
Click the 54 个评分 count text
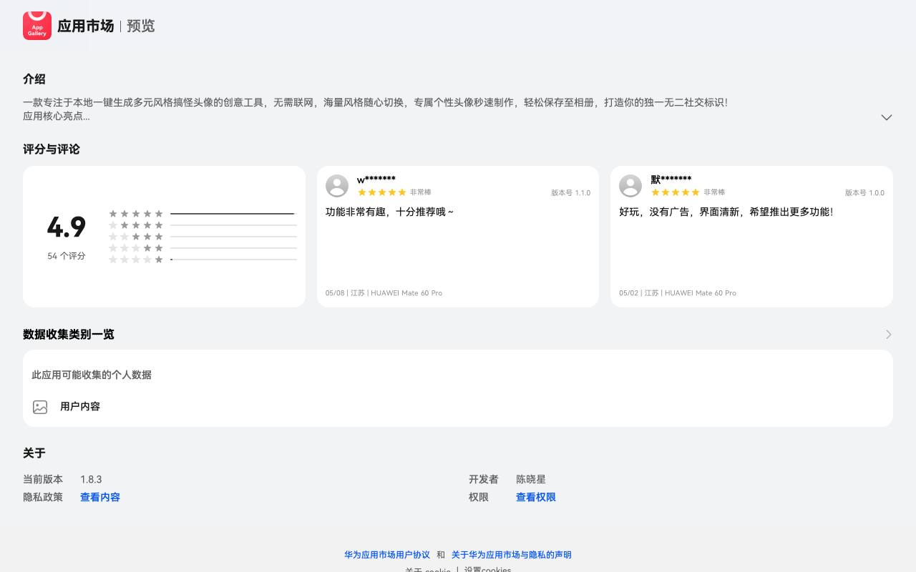click(x=67, y=256)
